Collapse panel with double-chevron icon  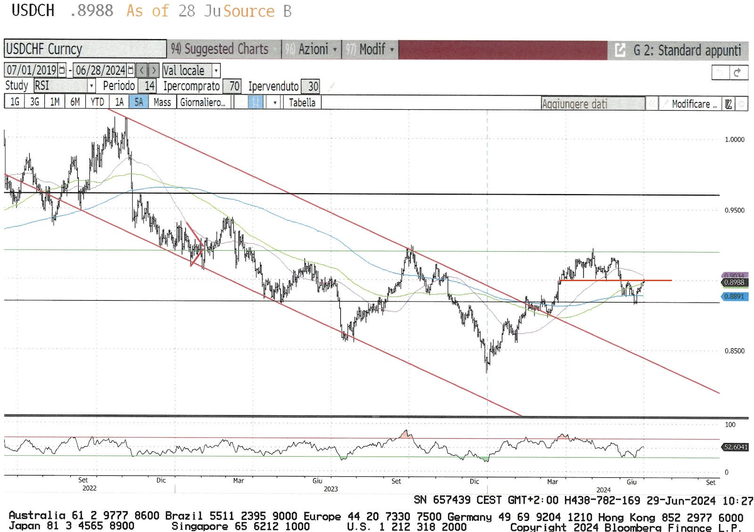click(x=652, y=104)
